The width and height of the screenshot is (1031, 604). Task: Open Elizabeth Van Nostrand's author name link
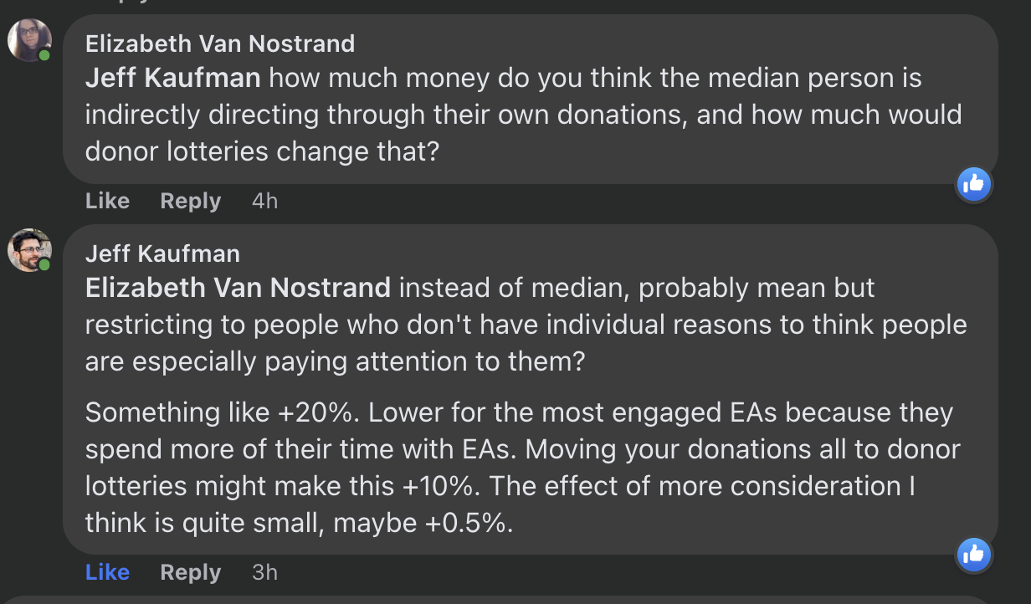pyautogui.click(x=220, y=44)
